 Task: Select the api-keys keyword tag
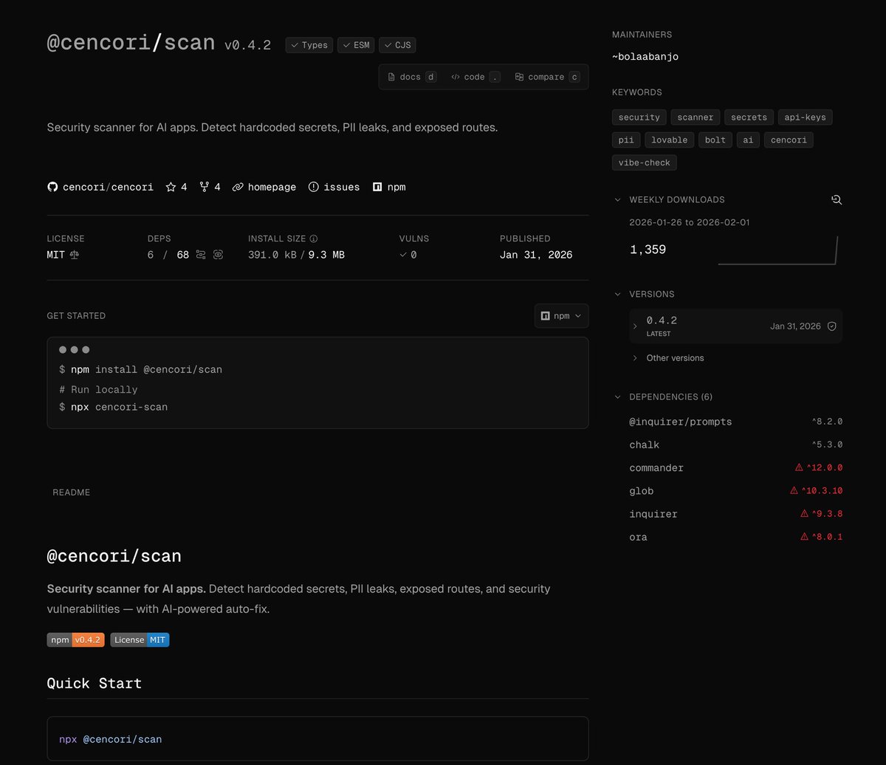click(806, 117)
